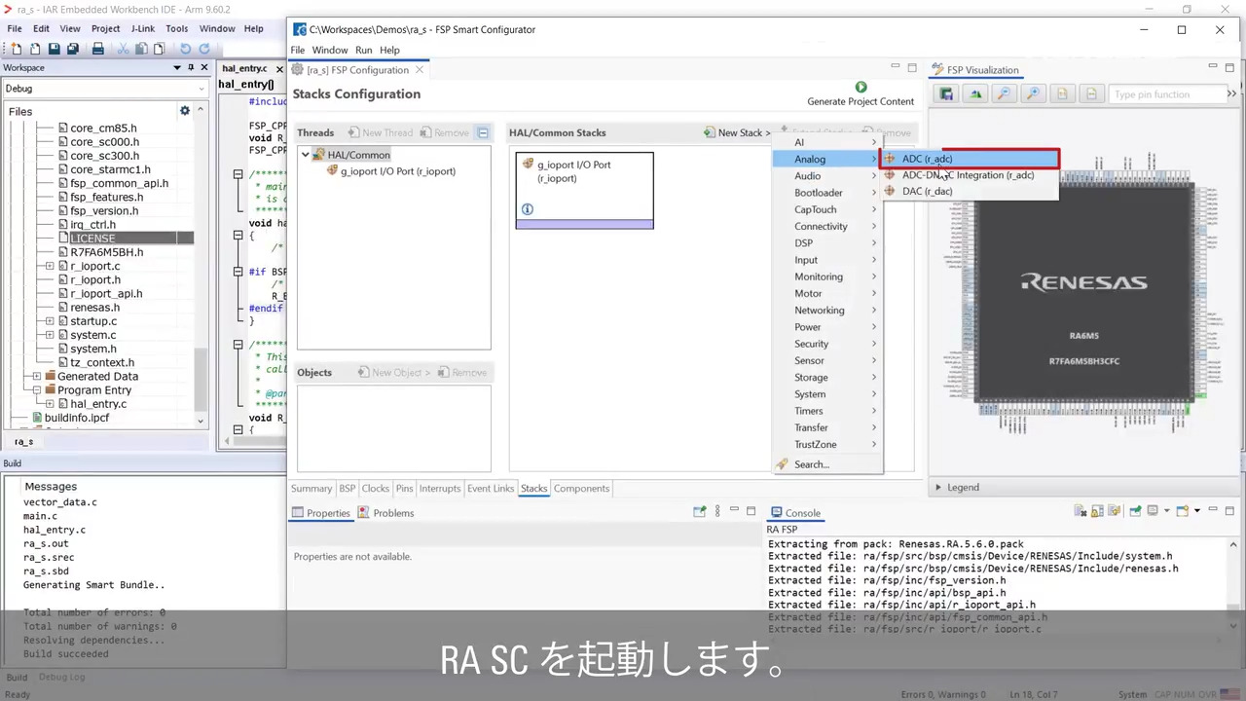This screenshot has height=701, width=1246.
Task: Open the Timers submenu
Action: [827, 411]
